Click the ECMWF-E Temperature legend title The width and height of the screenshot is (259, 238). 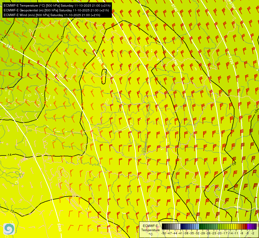[151, 228]
